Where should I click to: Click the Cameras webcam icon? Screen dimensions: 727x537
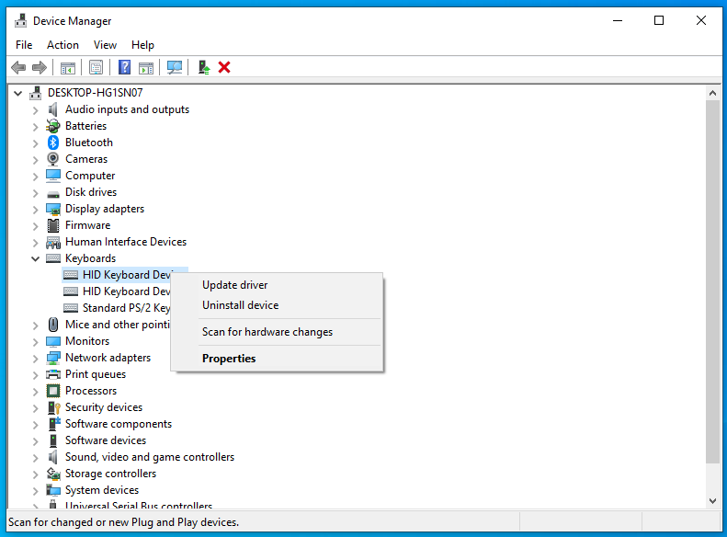tap(53, 159)
